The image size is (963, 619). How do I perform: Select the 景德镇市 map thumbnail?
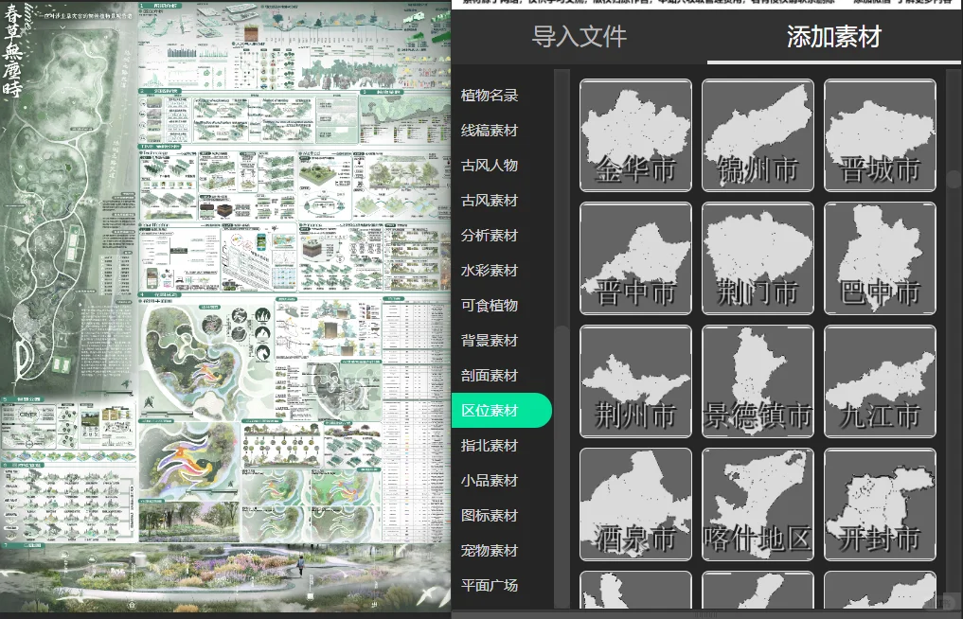pyautogui.click(x=758, y=380)
